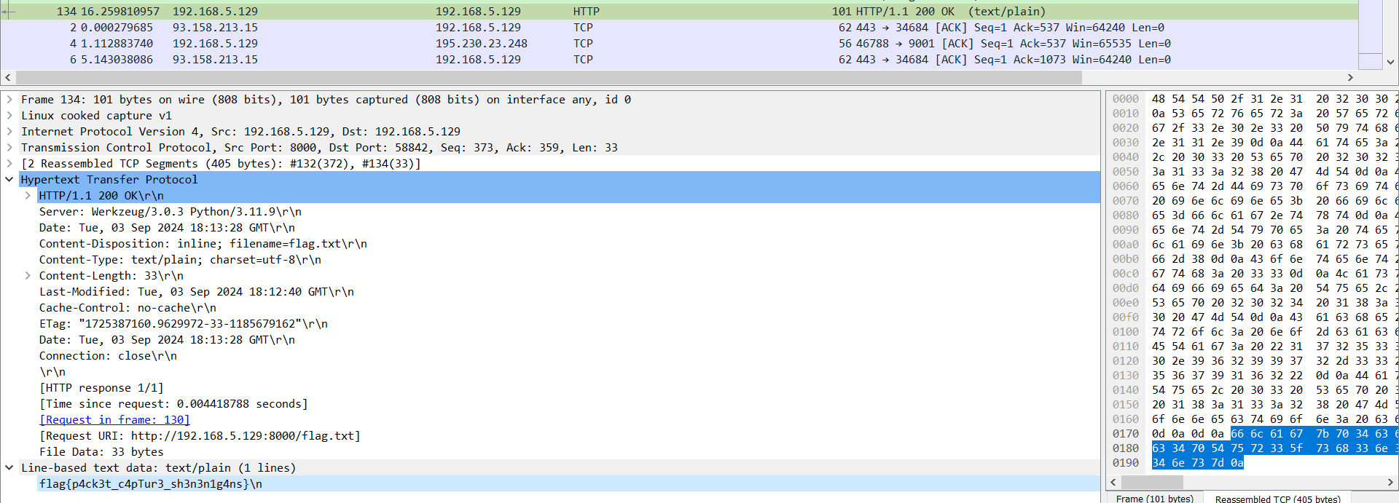Select packet 134 HTTP 200 OK row
The width and height of the screenshot is (1399, 503).
point(678,12)
